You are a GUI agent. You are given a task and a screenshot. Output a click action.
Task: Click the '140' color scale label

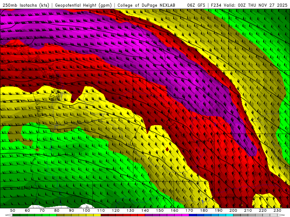coord(145,210)
